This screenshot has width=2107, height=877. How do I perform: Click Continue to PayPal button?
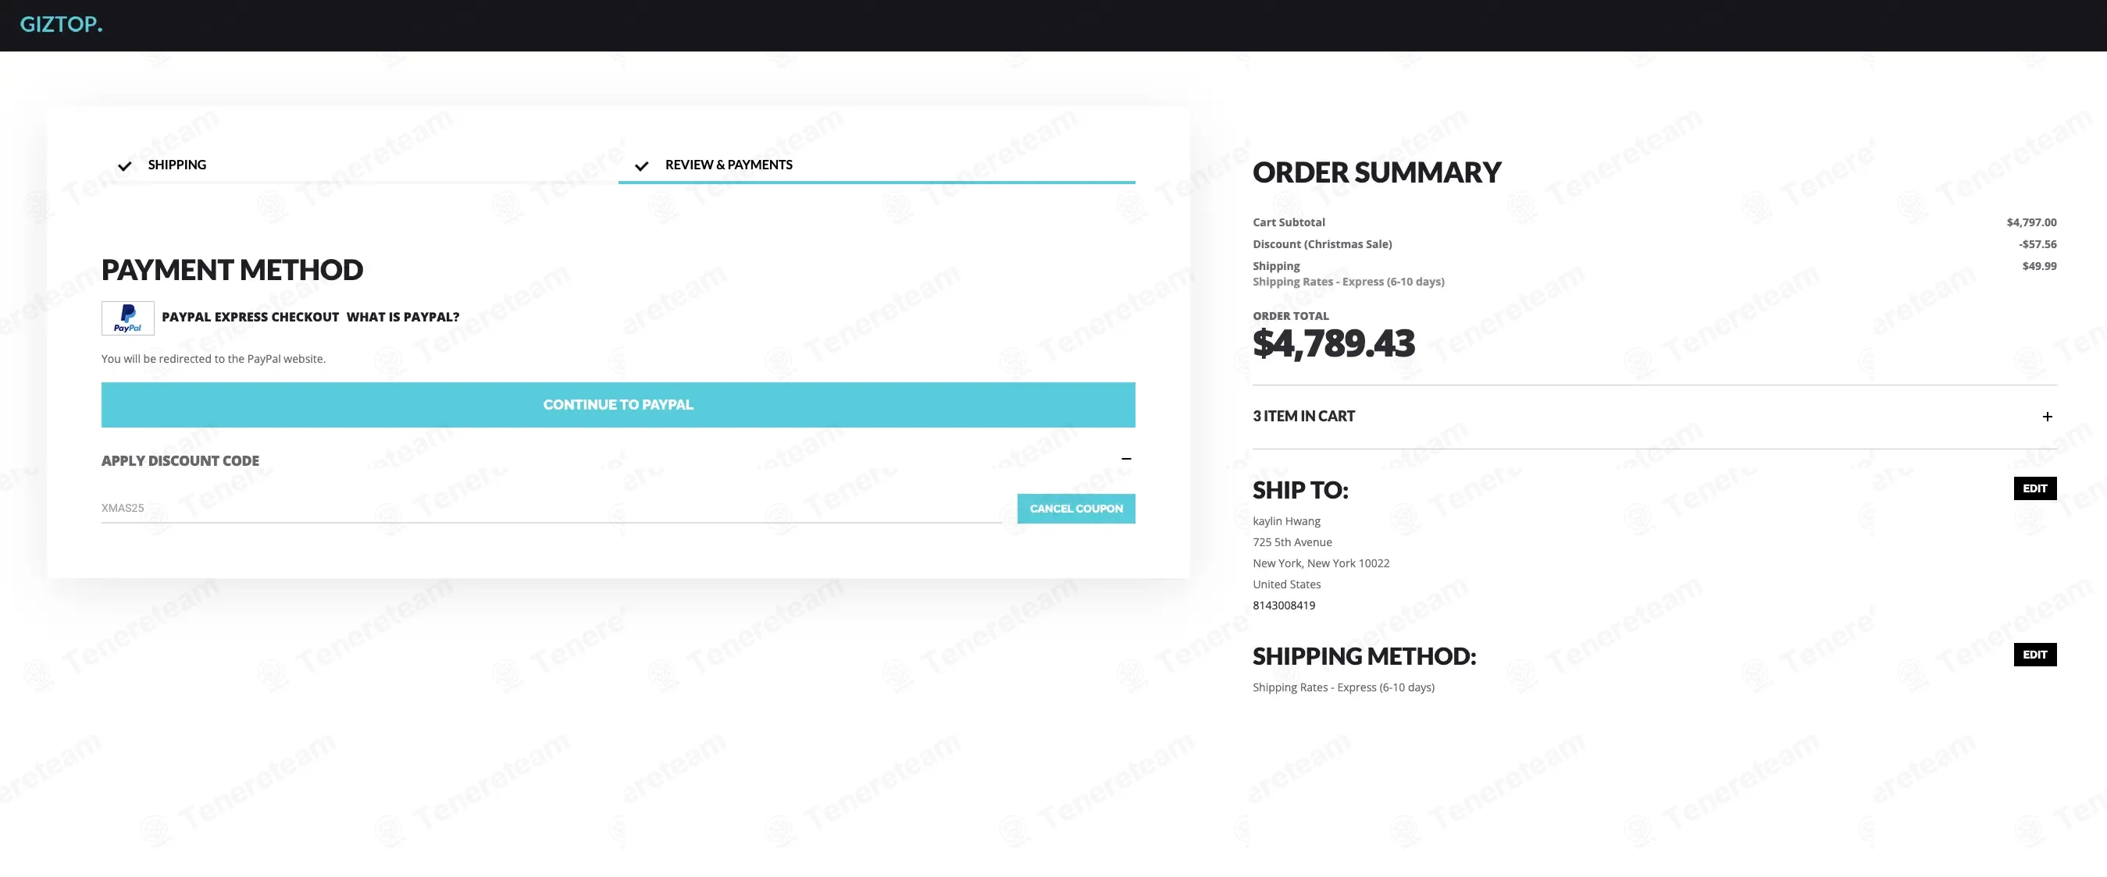pyautogui.click(x=619, y=405)
